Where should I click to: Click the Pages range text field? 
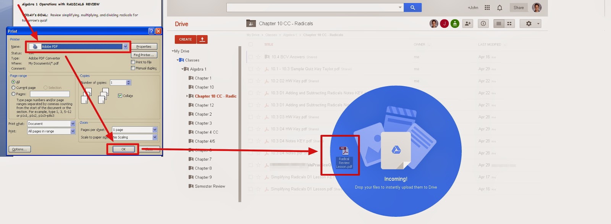click(x=50, y=94)
